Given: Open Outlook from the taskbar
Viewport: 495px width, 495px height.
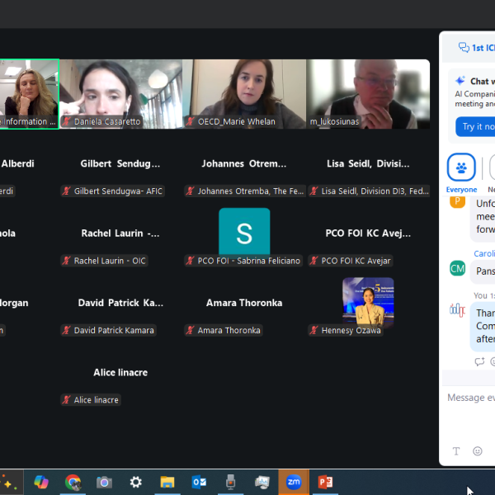Looking at the screenshot, I should 199,482.
